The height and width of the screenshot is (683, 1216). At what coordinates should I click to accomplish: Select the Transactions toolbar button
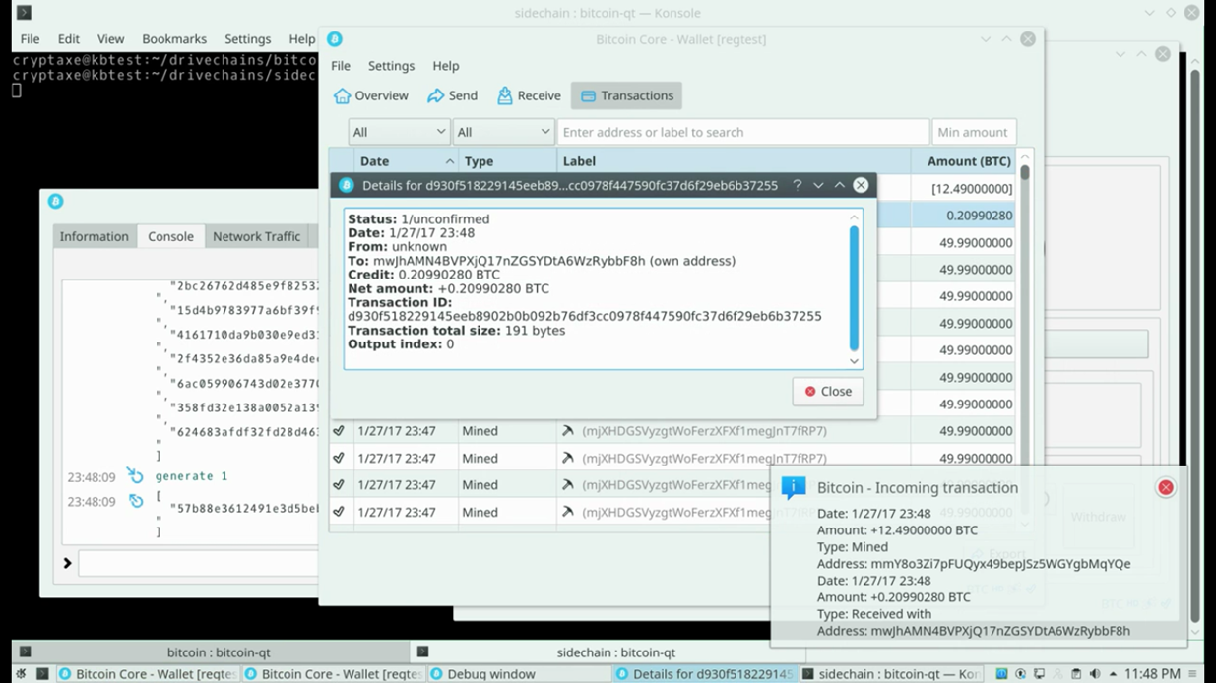click(x=626, y=95)
